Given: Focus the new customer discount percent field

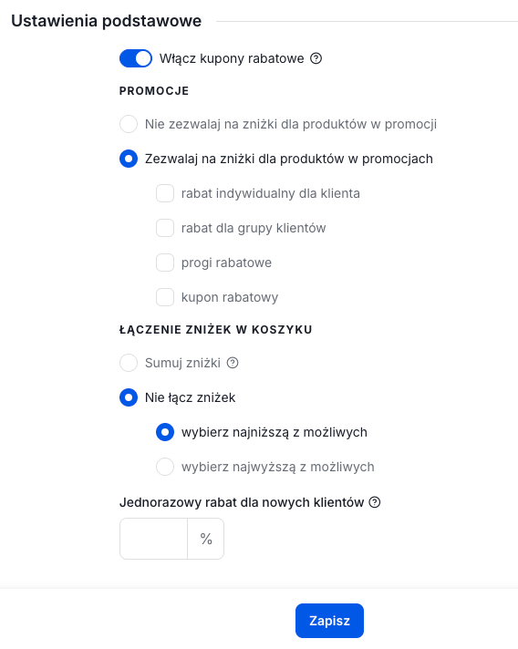Looking at the screenshot, I should click(x=153, y=539).
